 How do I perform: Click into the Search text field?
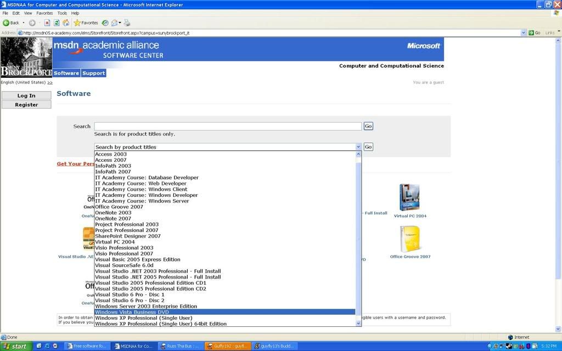pyautogui.click(x=228, y=126)
